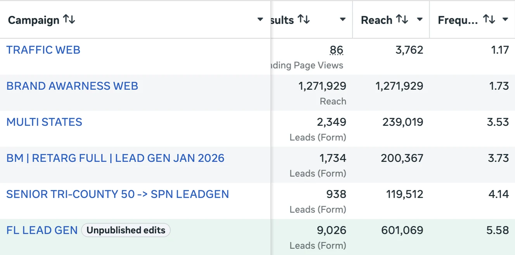Select the 1,734 results value
This screenshot has width=515, height=255.
pyautogui.click(x=333, y=158)
